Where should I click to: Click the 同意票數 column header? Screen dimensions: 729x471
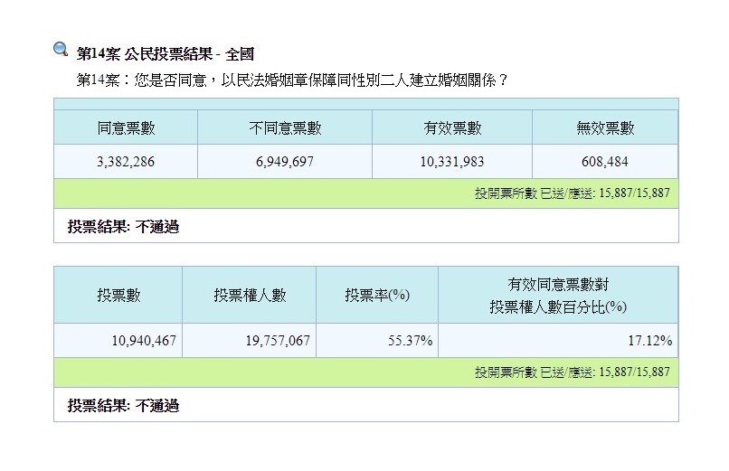click(x=126, y=127)
